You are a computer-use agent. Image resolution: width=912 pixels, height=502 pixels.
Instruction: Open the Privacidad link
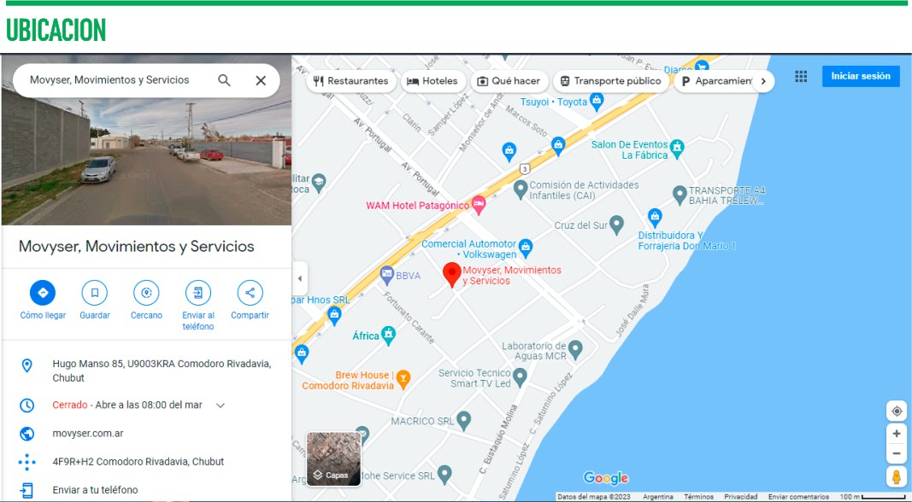(740, 497)
